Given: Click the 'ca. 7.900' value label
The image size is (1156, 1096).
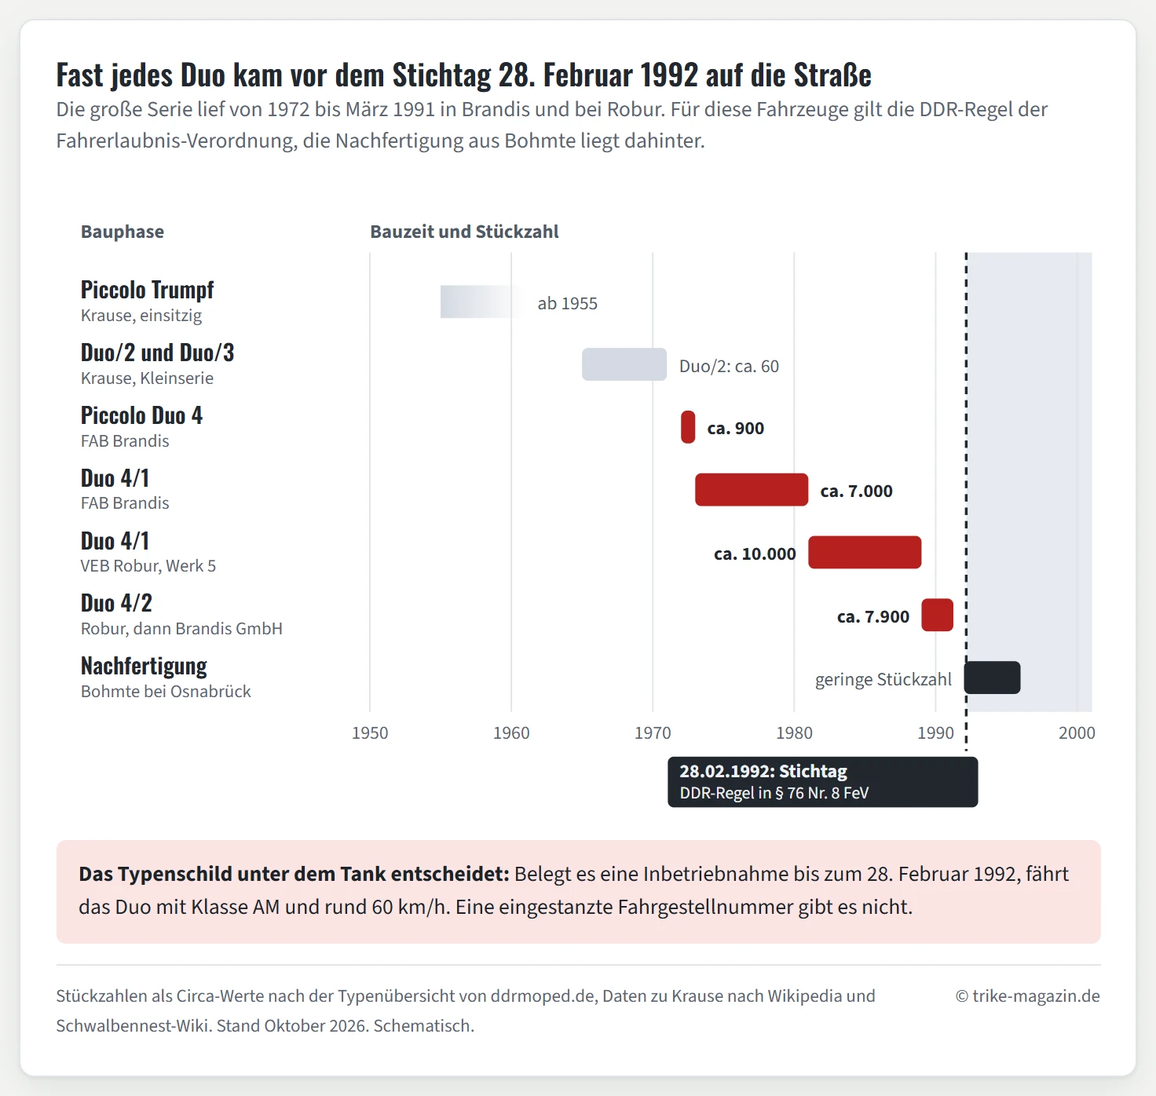Looking at the screenshot, I should 873,617.
